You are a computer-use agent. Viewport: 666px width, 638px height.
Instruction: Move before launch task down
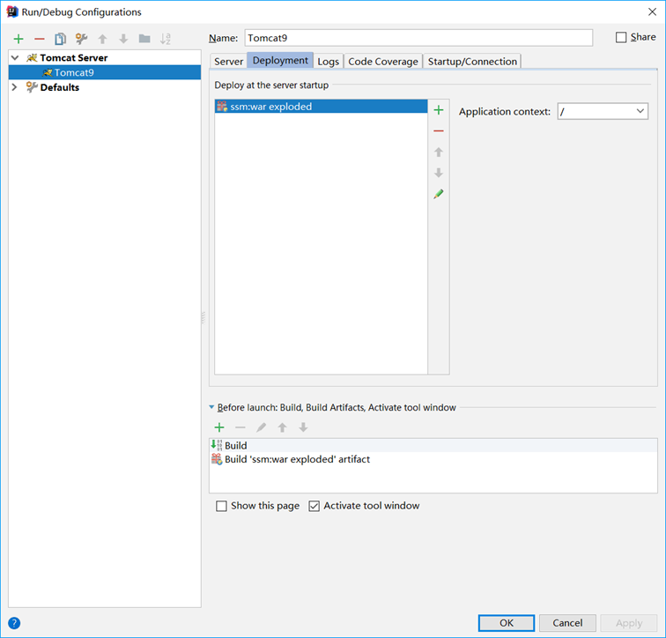pos(303,427)
